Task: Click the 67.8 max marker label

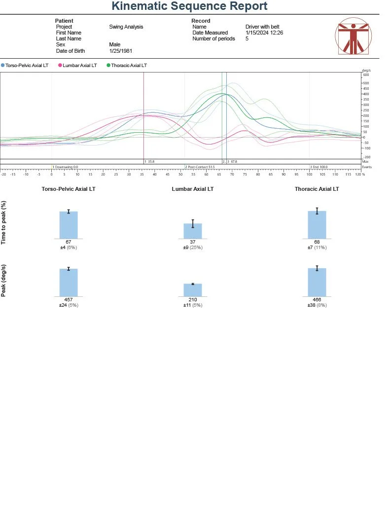Action: click(x=232, y=161)
